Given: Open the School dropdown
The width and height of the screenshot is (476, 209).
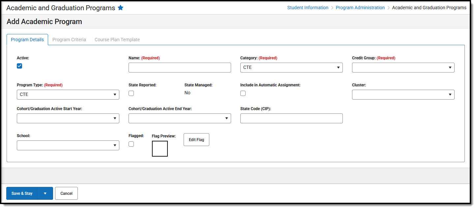Looking at the screenshot, I should (68, 145).
